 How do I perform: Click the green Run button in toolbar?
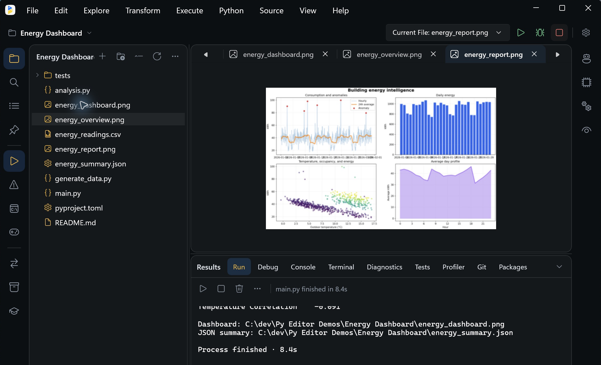[x=520, y=33]
